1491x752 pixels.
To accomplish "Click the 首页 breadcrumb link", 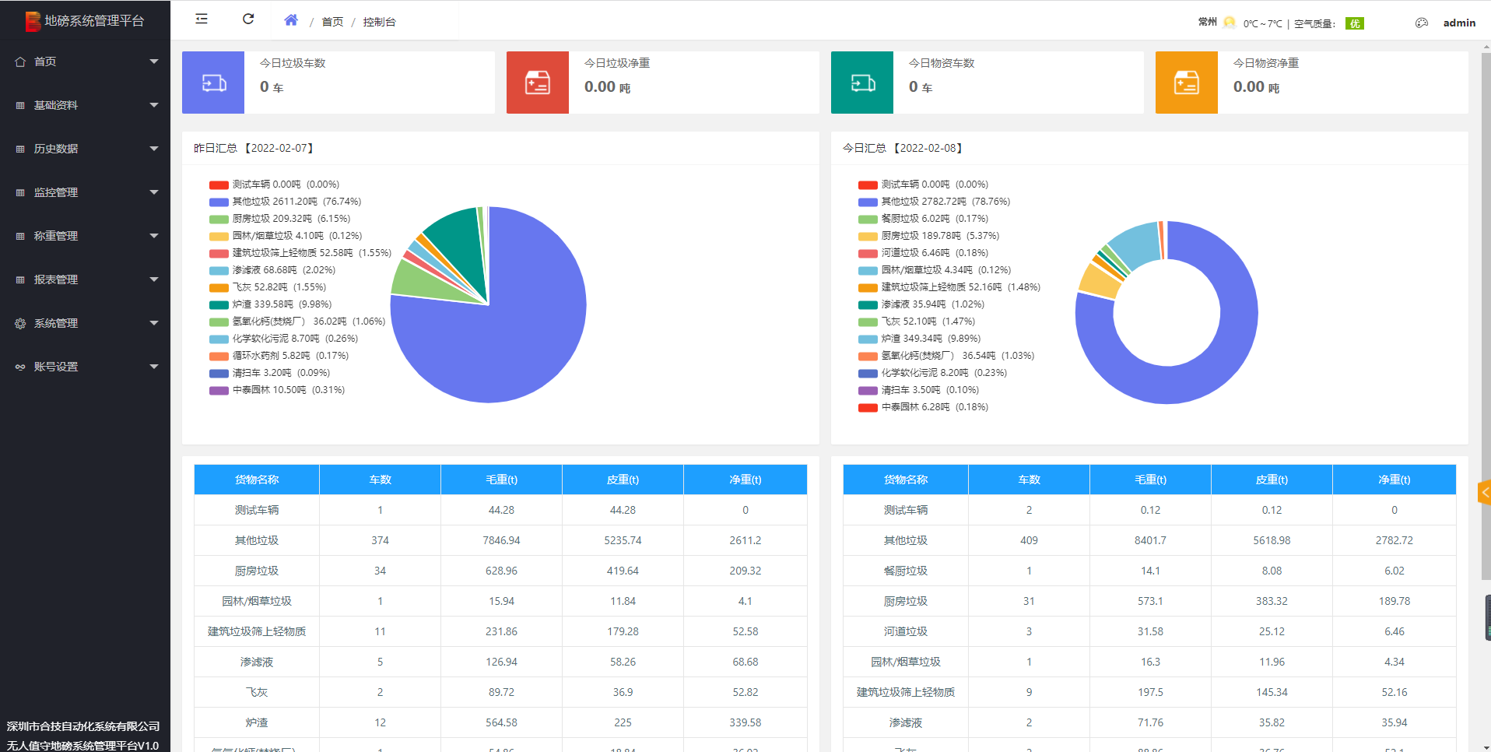I will point(332,22).
